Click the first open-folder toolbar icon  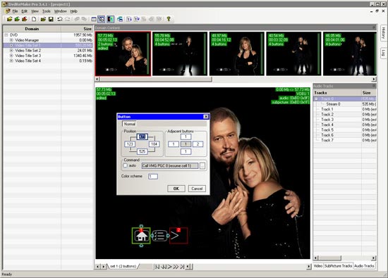click(x=9, y=19)
